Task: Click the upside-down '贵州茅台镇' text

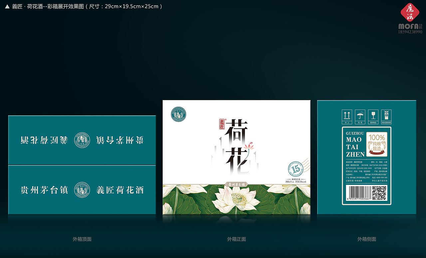Action: click(120, 140)
